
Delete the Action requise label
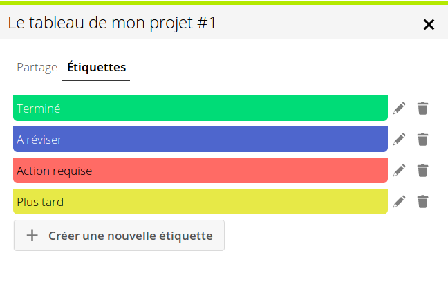(423, 171)
